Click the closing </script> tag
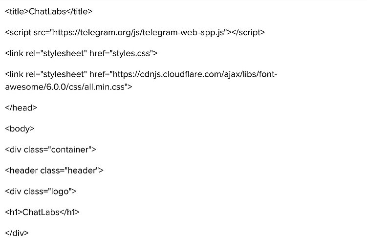 tap(248, 32)
